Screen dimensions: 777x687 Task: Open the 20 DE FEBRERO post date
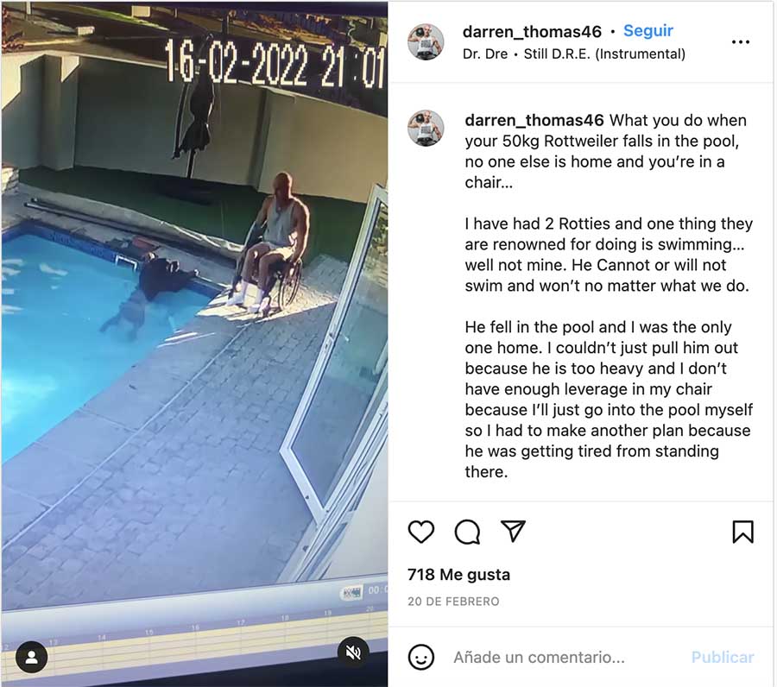point(453,602)
